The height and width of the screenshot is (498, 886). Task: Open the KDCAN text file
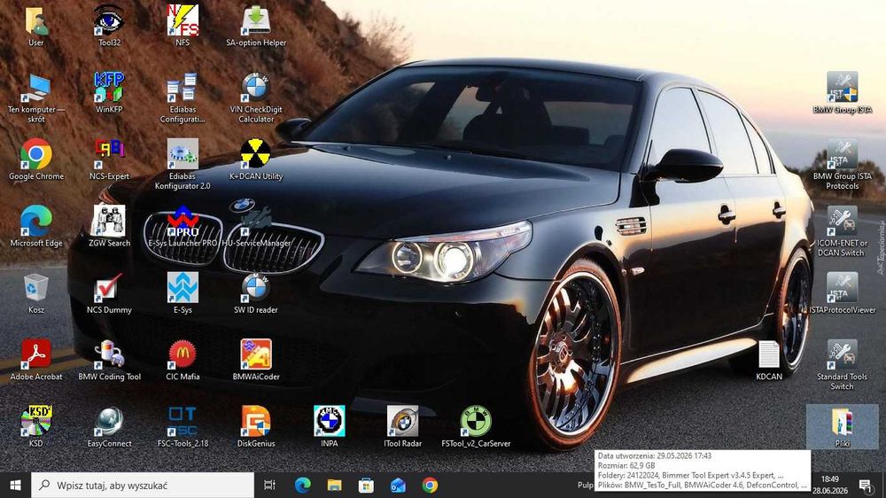point(769,360)
